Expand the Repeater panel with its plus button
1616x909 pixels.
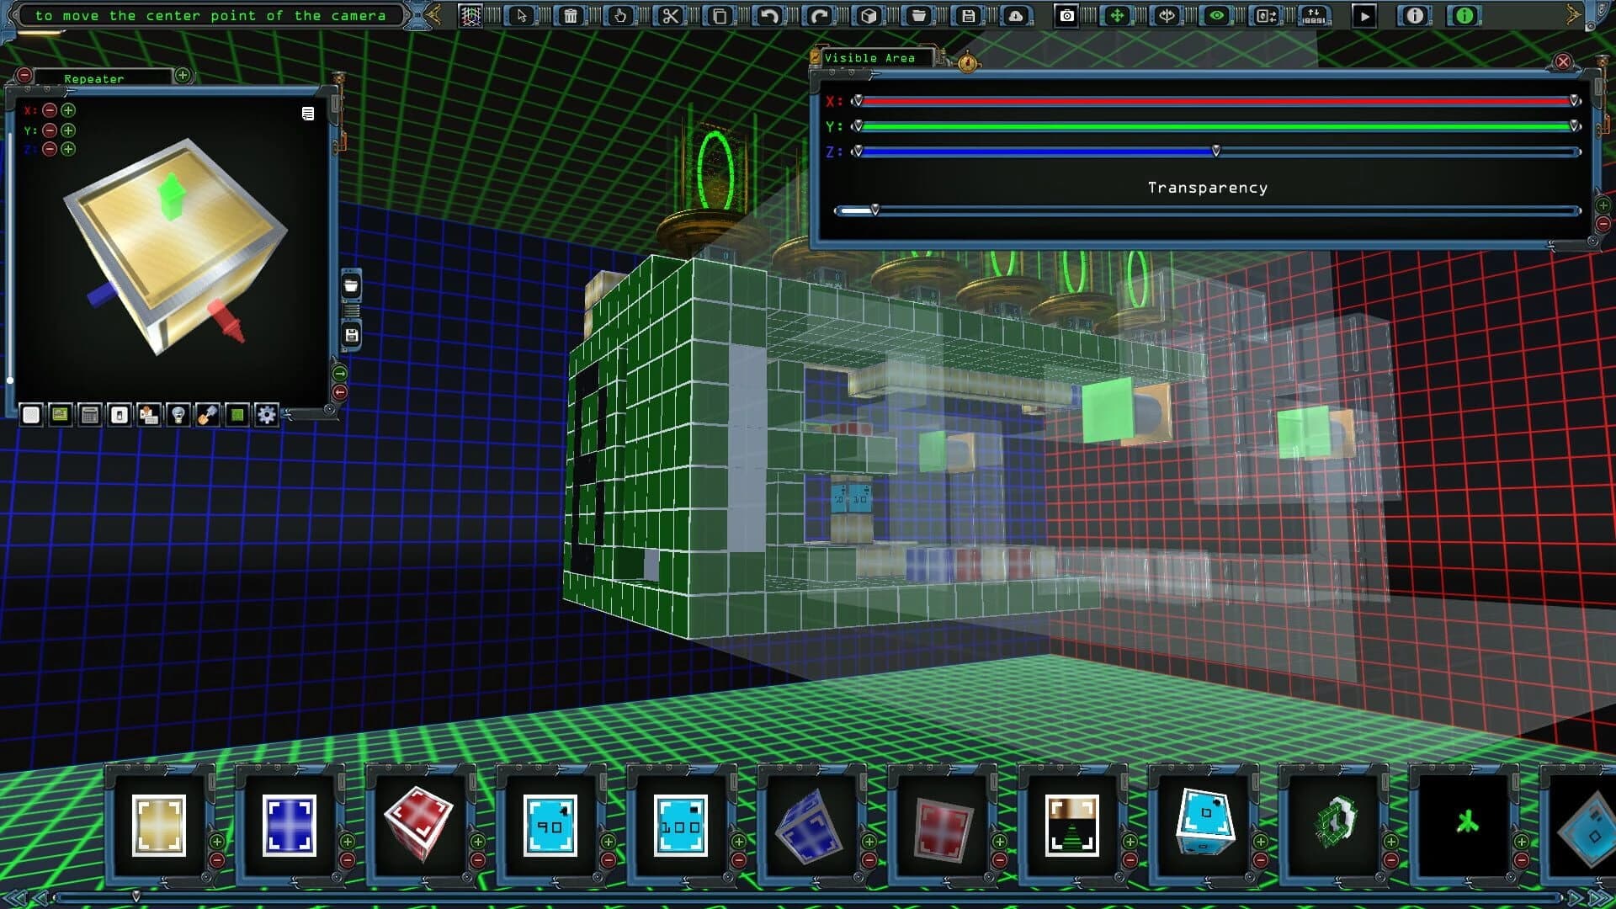point(183,75)
